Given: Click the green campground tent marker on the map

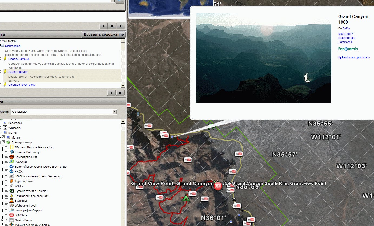Looking at the screenshot, I should click(186, 198).
